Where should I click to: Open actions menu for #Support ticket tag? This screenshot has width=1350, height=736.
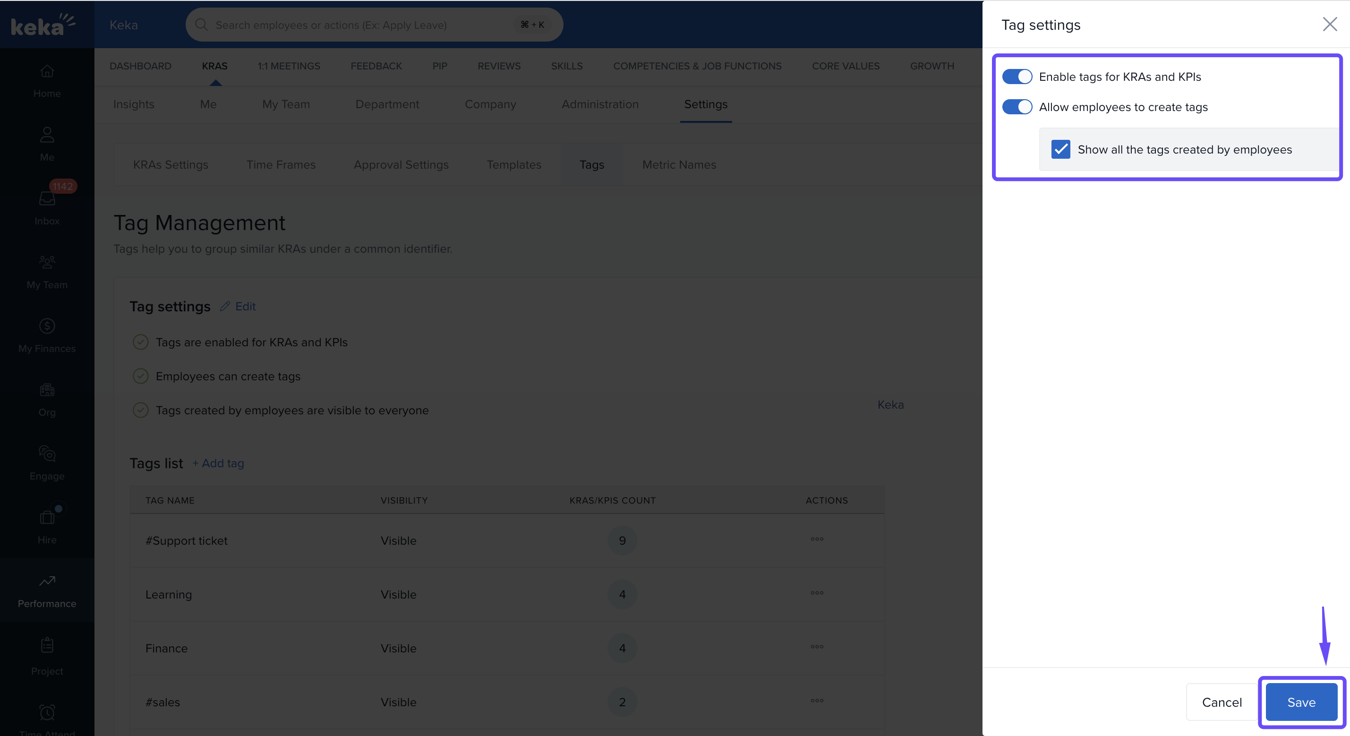pos(817,539)
